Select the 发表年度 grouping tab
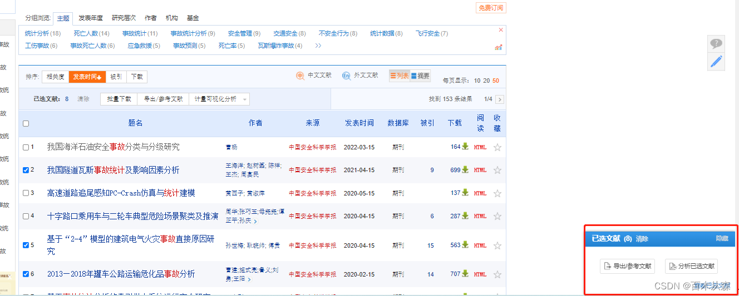Screen dimensions: 739x296 [x=91, y=18]
